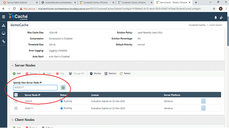Click the NCache logo
229x128 pixels.
[18, 16]
